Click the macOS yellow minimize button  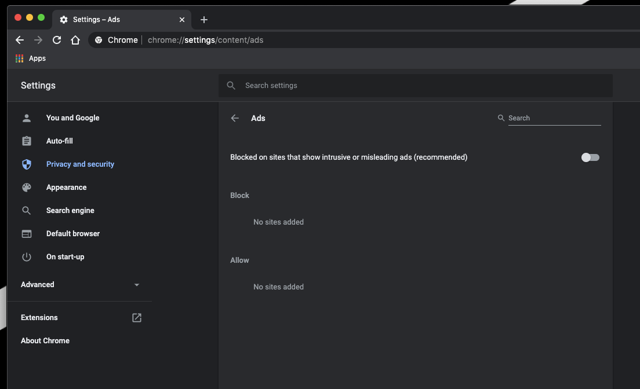(x=30, y=17)
